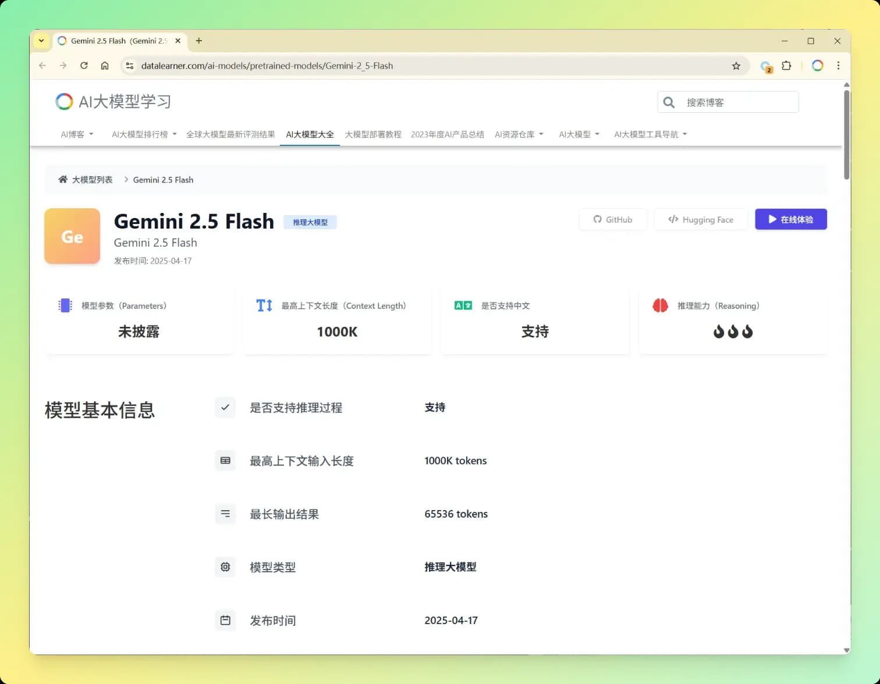Click the home icon in the breadcrumb
880x684 pixels.
63,179
